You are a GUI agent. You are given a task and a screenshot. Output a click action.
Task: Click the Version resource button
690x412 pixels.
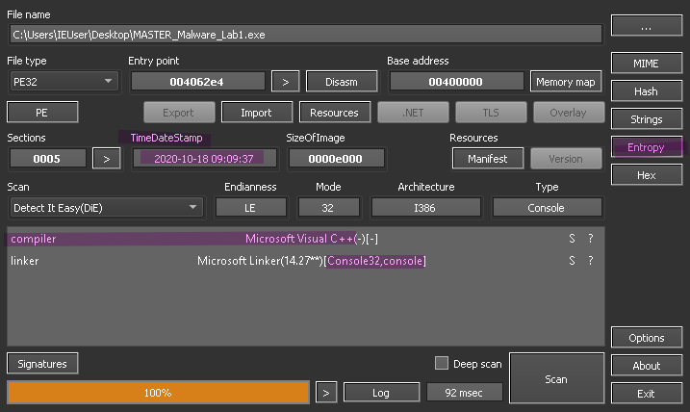[x=566, y=159]
